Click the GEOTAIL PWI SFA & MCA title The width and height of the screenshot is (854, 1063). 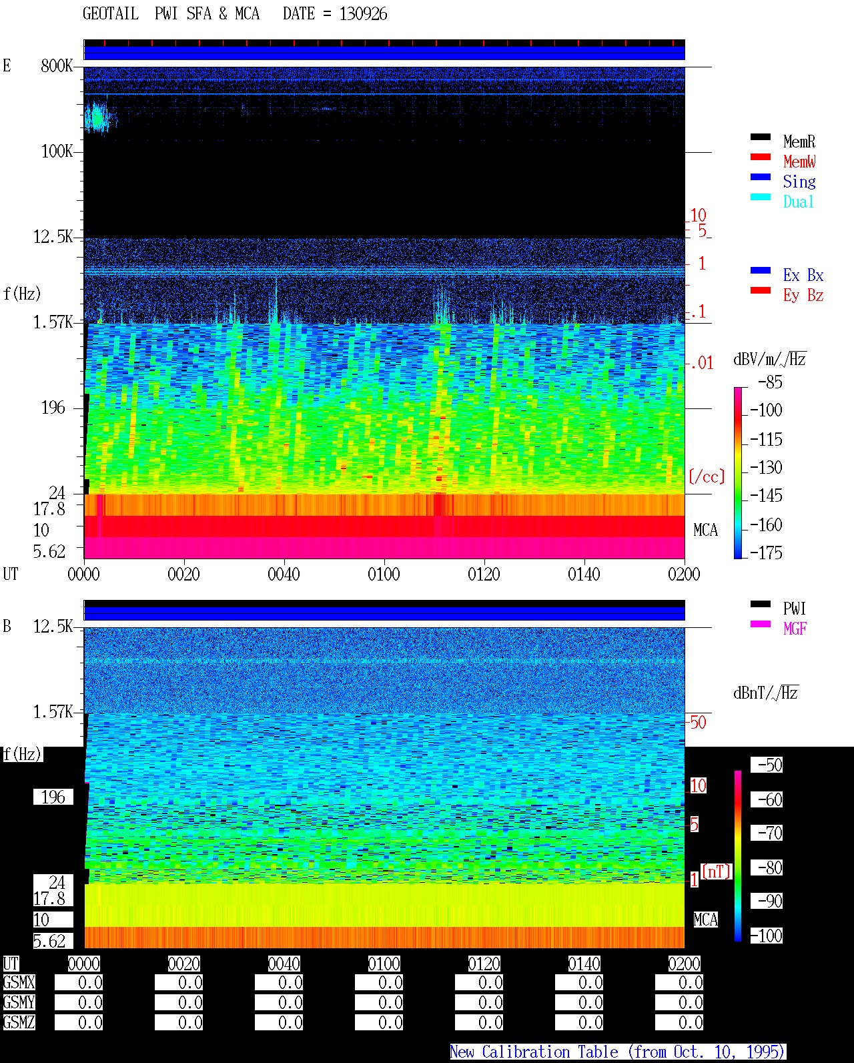click(171, 14)
